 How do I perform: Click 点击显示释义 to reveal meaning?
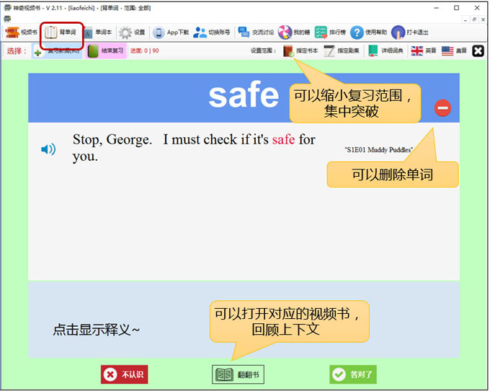point(96,330)
